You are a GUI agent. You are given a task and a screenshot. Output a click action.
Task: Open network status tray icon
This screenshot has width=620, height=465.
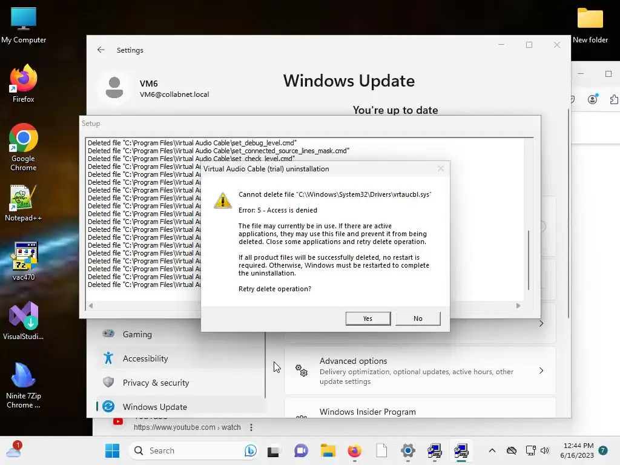[530, 450]
